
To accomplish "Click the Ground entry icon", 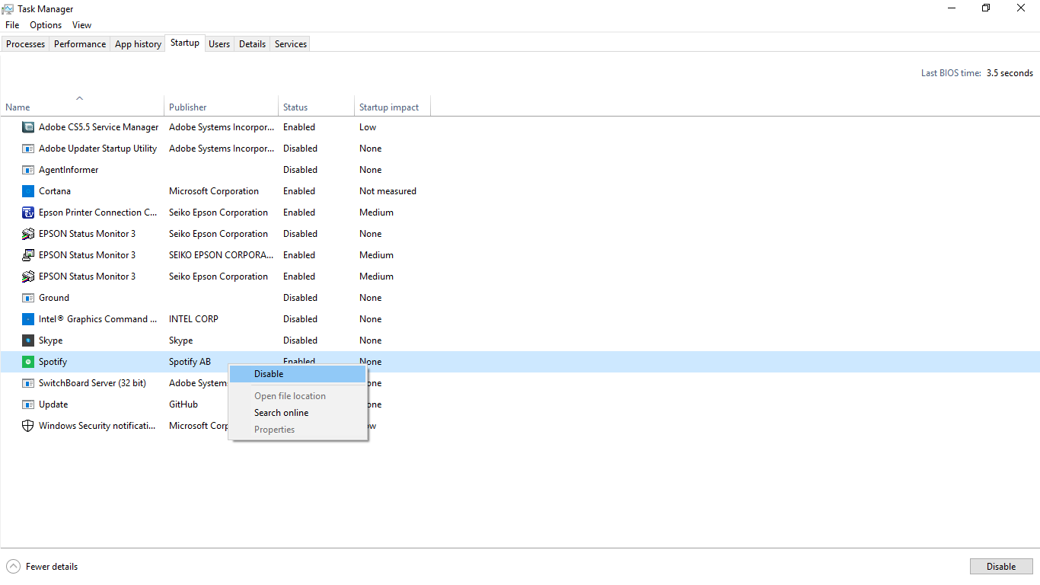I will click(28, 298).
